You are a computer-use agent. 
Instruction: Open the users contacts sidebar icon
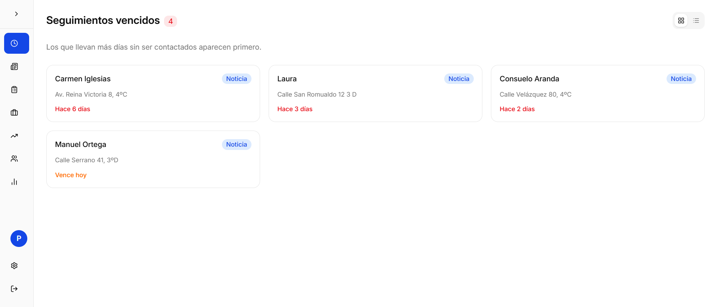14,159
